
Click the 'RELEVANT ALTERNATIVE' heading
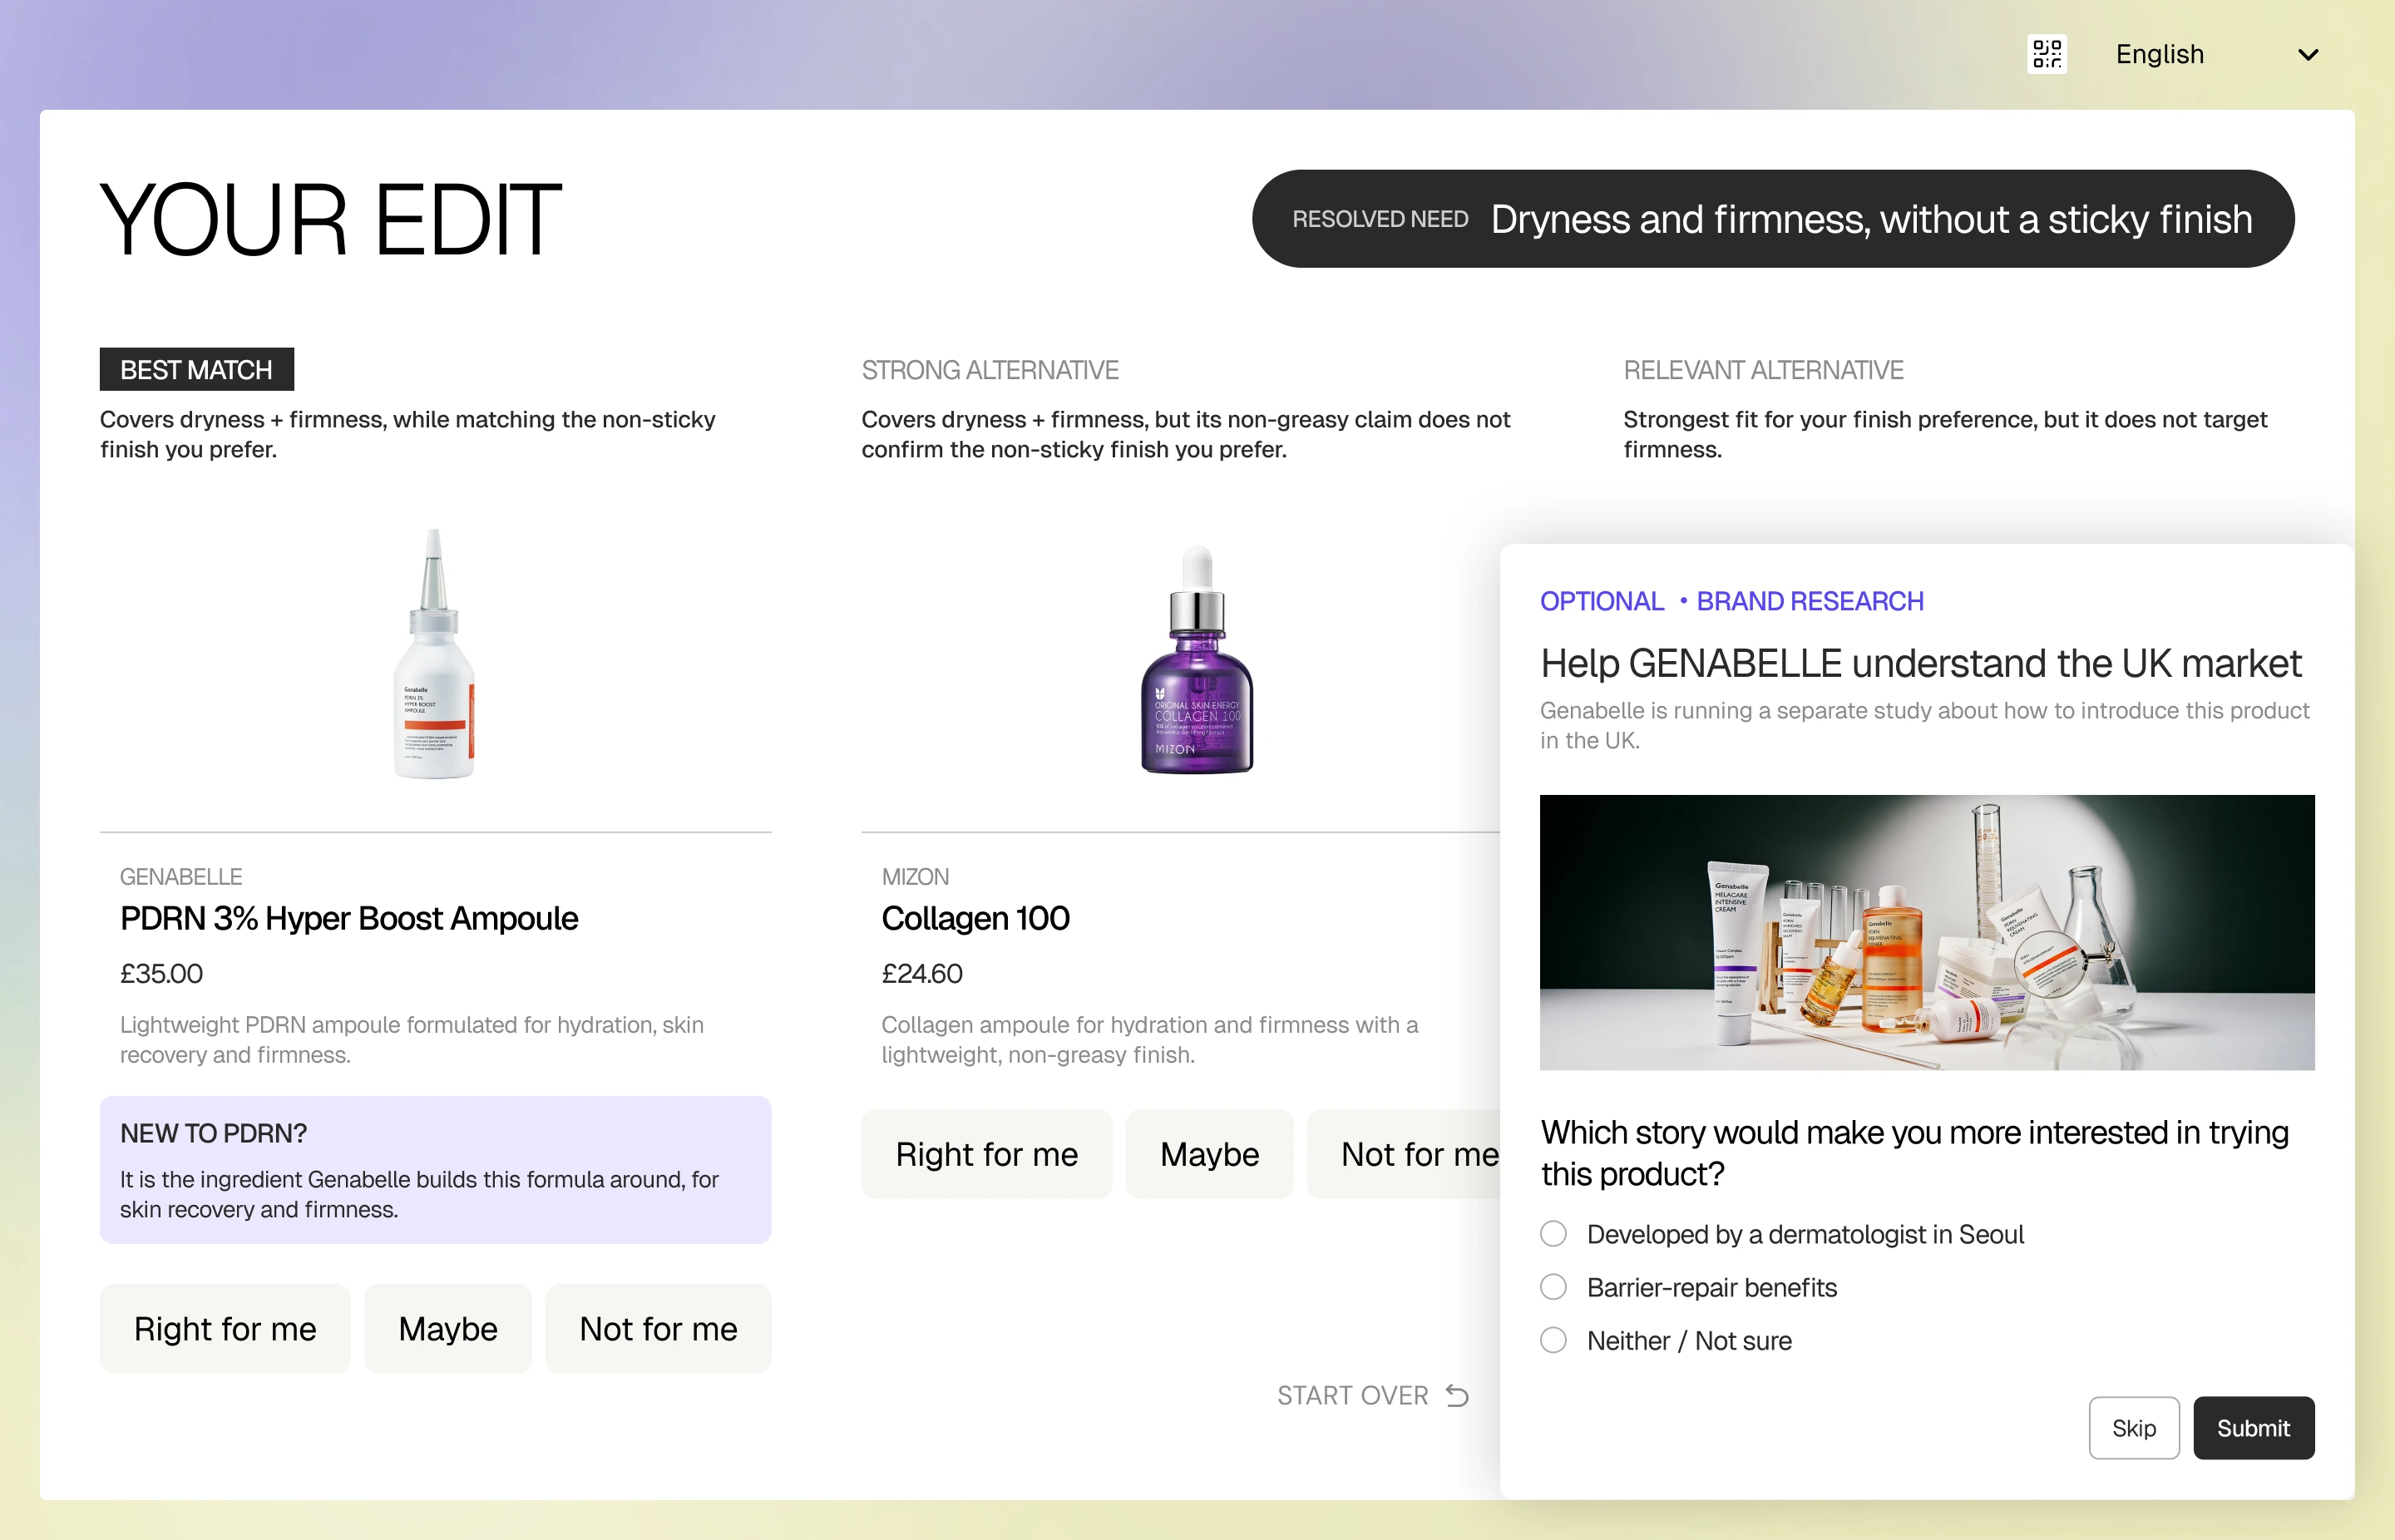click(x=1763, y=370)
